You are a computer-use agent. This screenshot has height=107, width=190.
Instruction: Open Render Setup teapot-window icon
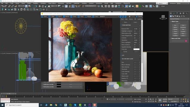[x=126, y=6]
